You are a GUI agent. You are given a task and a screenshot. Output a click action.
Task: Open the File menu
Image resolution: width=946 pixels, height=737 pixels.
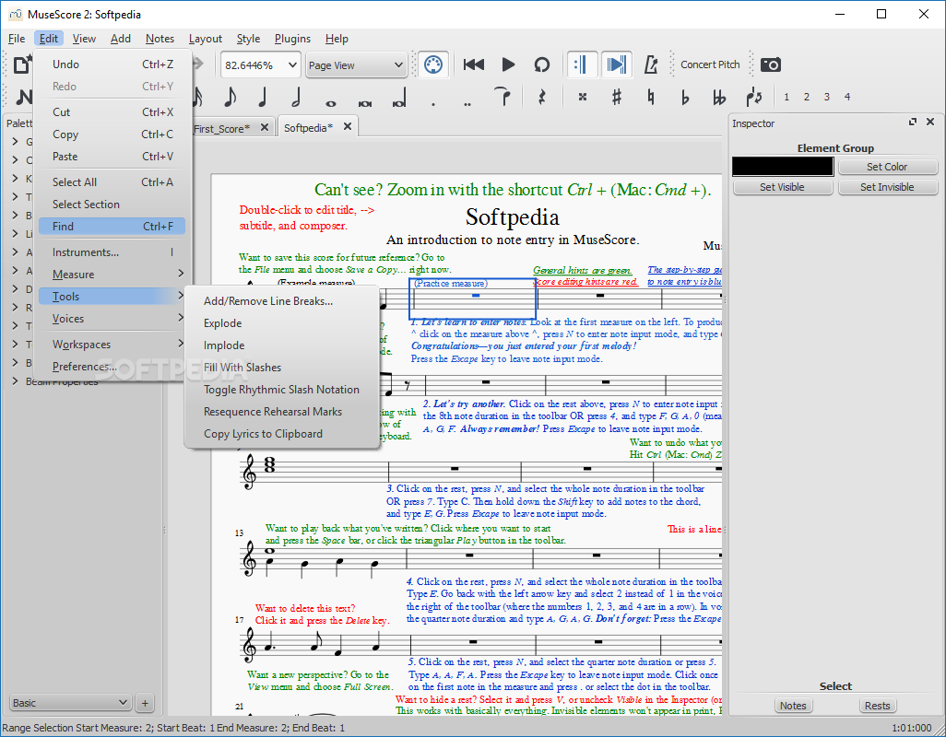17,39
